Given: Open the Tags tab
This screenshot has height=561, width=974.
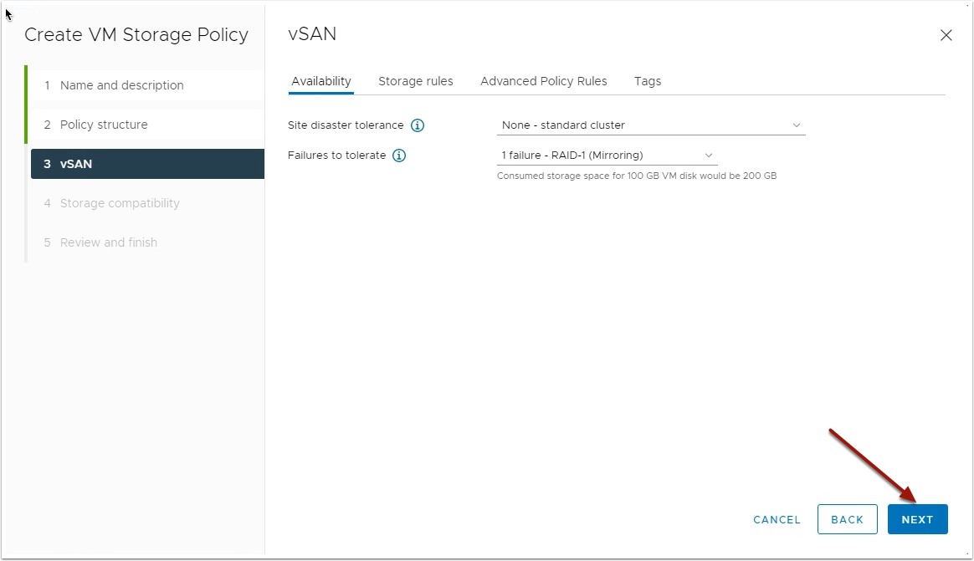Looking at the screenshot, I should tap(648, 81).
